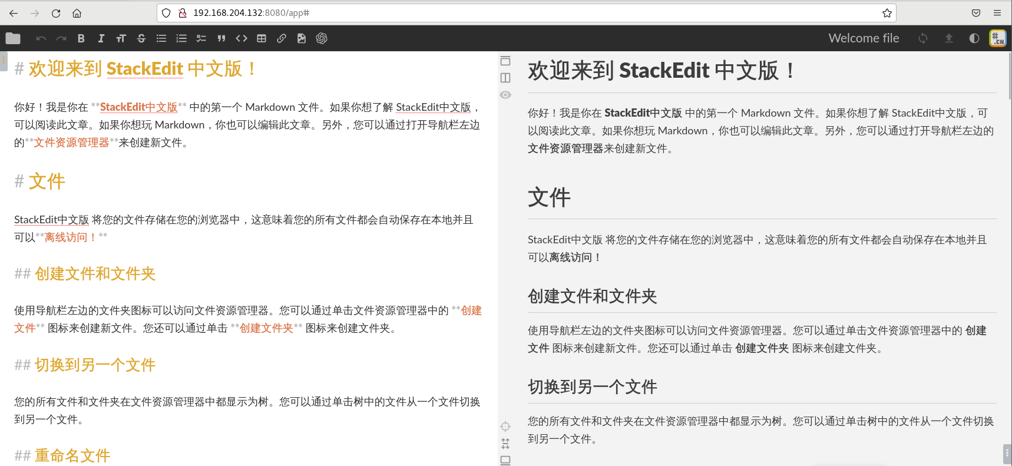Click preview heading '文件'
This screenshot has height=466, width=1012.
tap(549, 197)
